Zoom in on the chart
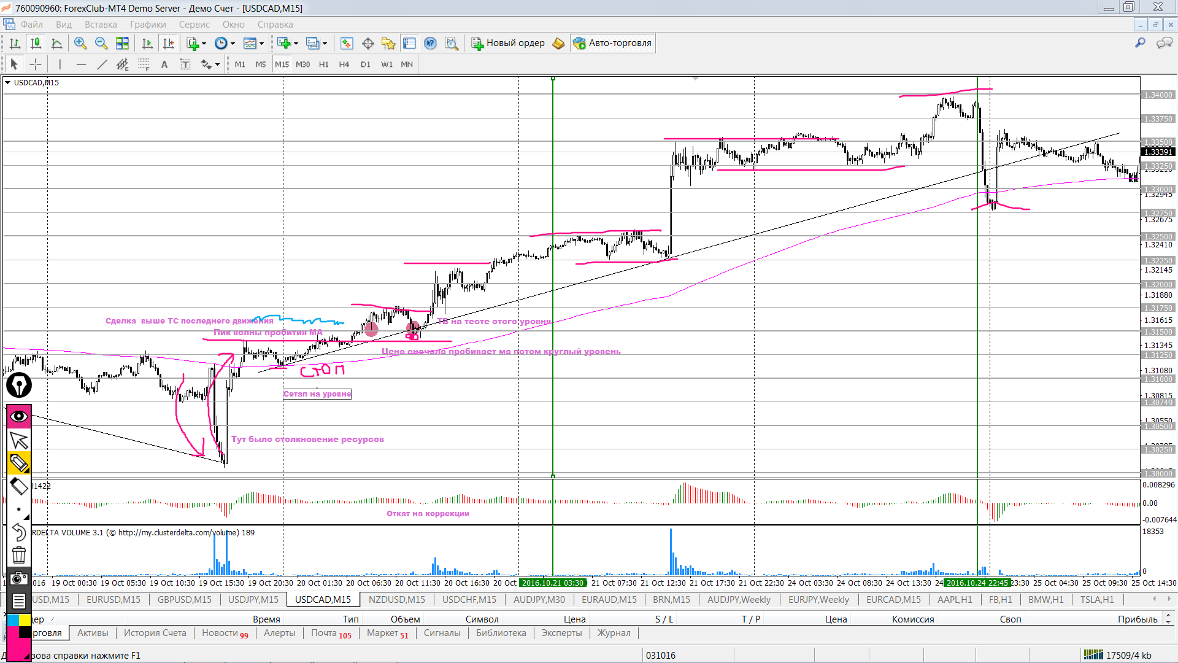Image resolution: width=1178 pixels, height=663 pixels. point(80,43)
